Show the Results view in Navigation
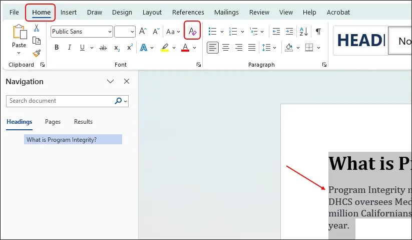Image resolution: width=412 pixels, height=240 pixels. point(83,122)
